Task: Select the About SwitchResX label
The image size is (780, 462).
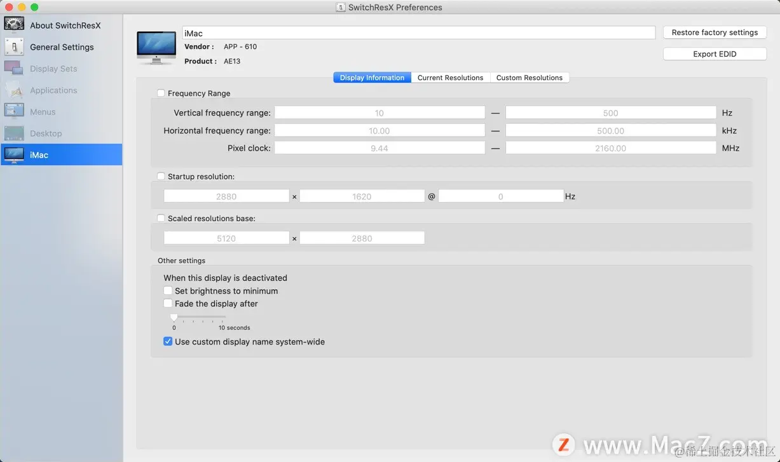Action: pyautogui.click(x=65, y=25)
